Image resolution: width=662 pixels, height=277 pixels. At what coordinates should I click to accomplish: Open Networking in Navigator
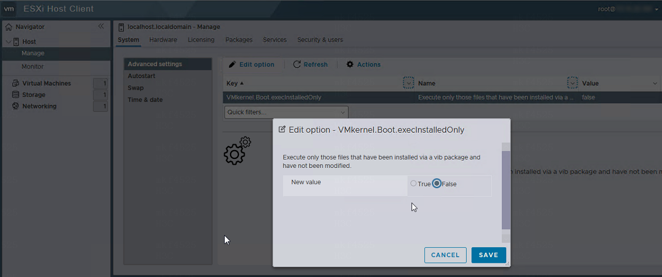tap(39, 106)
